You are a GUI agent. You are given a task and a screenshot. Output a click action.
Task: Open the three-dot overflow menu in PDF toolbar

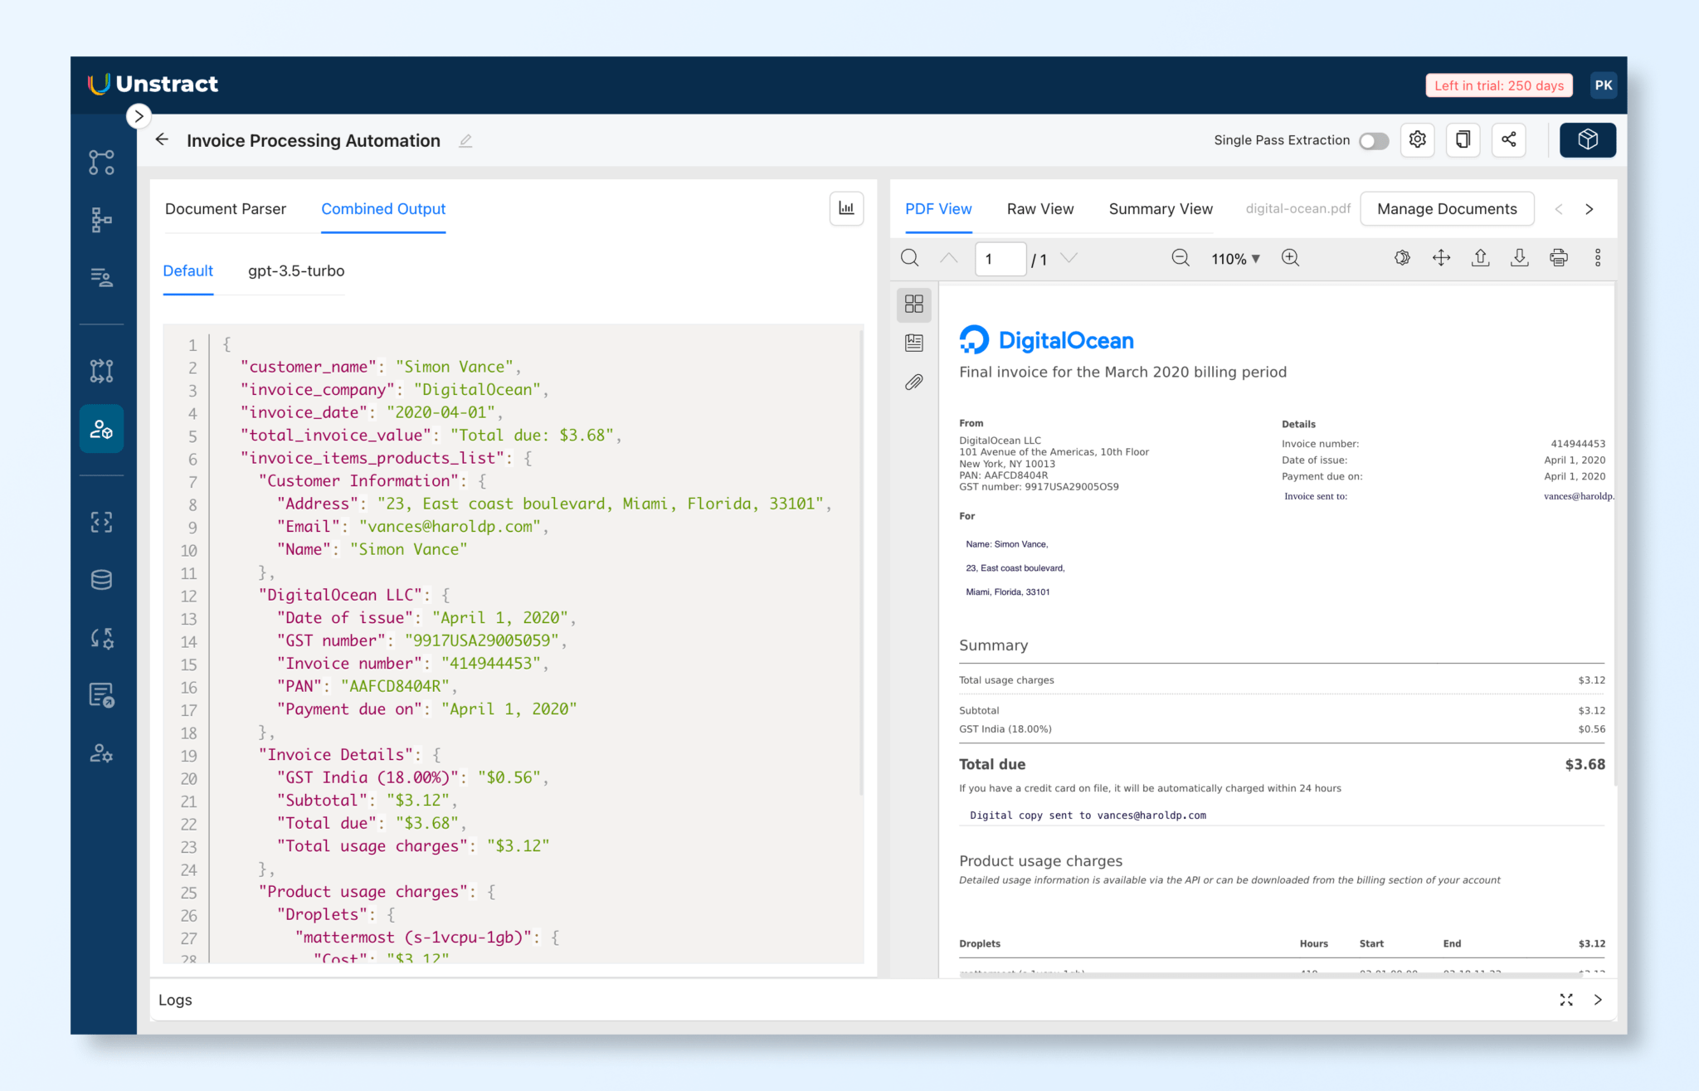coord(1598,258)
